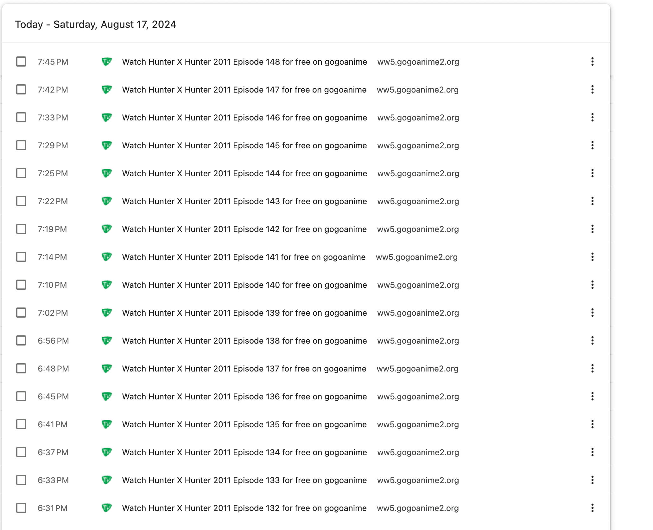Expand options menu for Episode 134 row

pos(592,452)
